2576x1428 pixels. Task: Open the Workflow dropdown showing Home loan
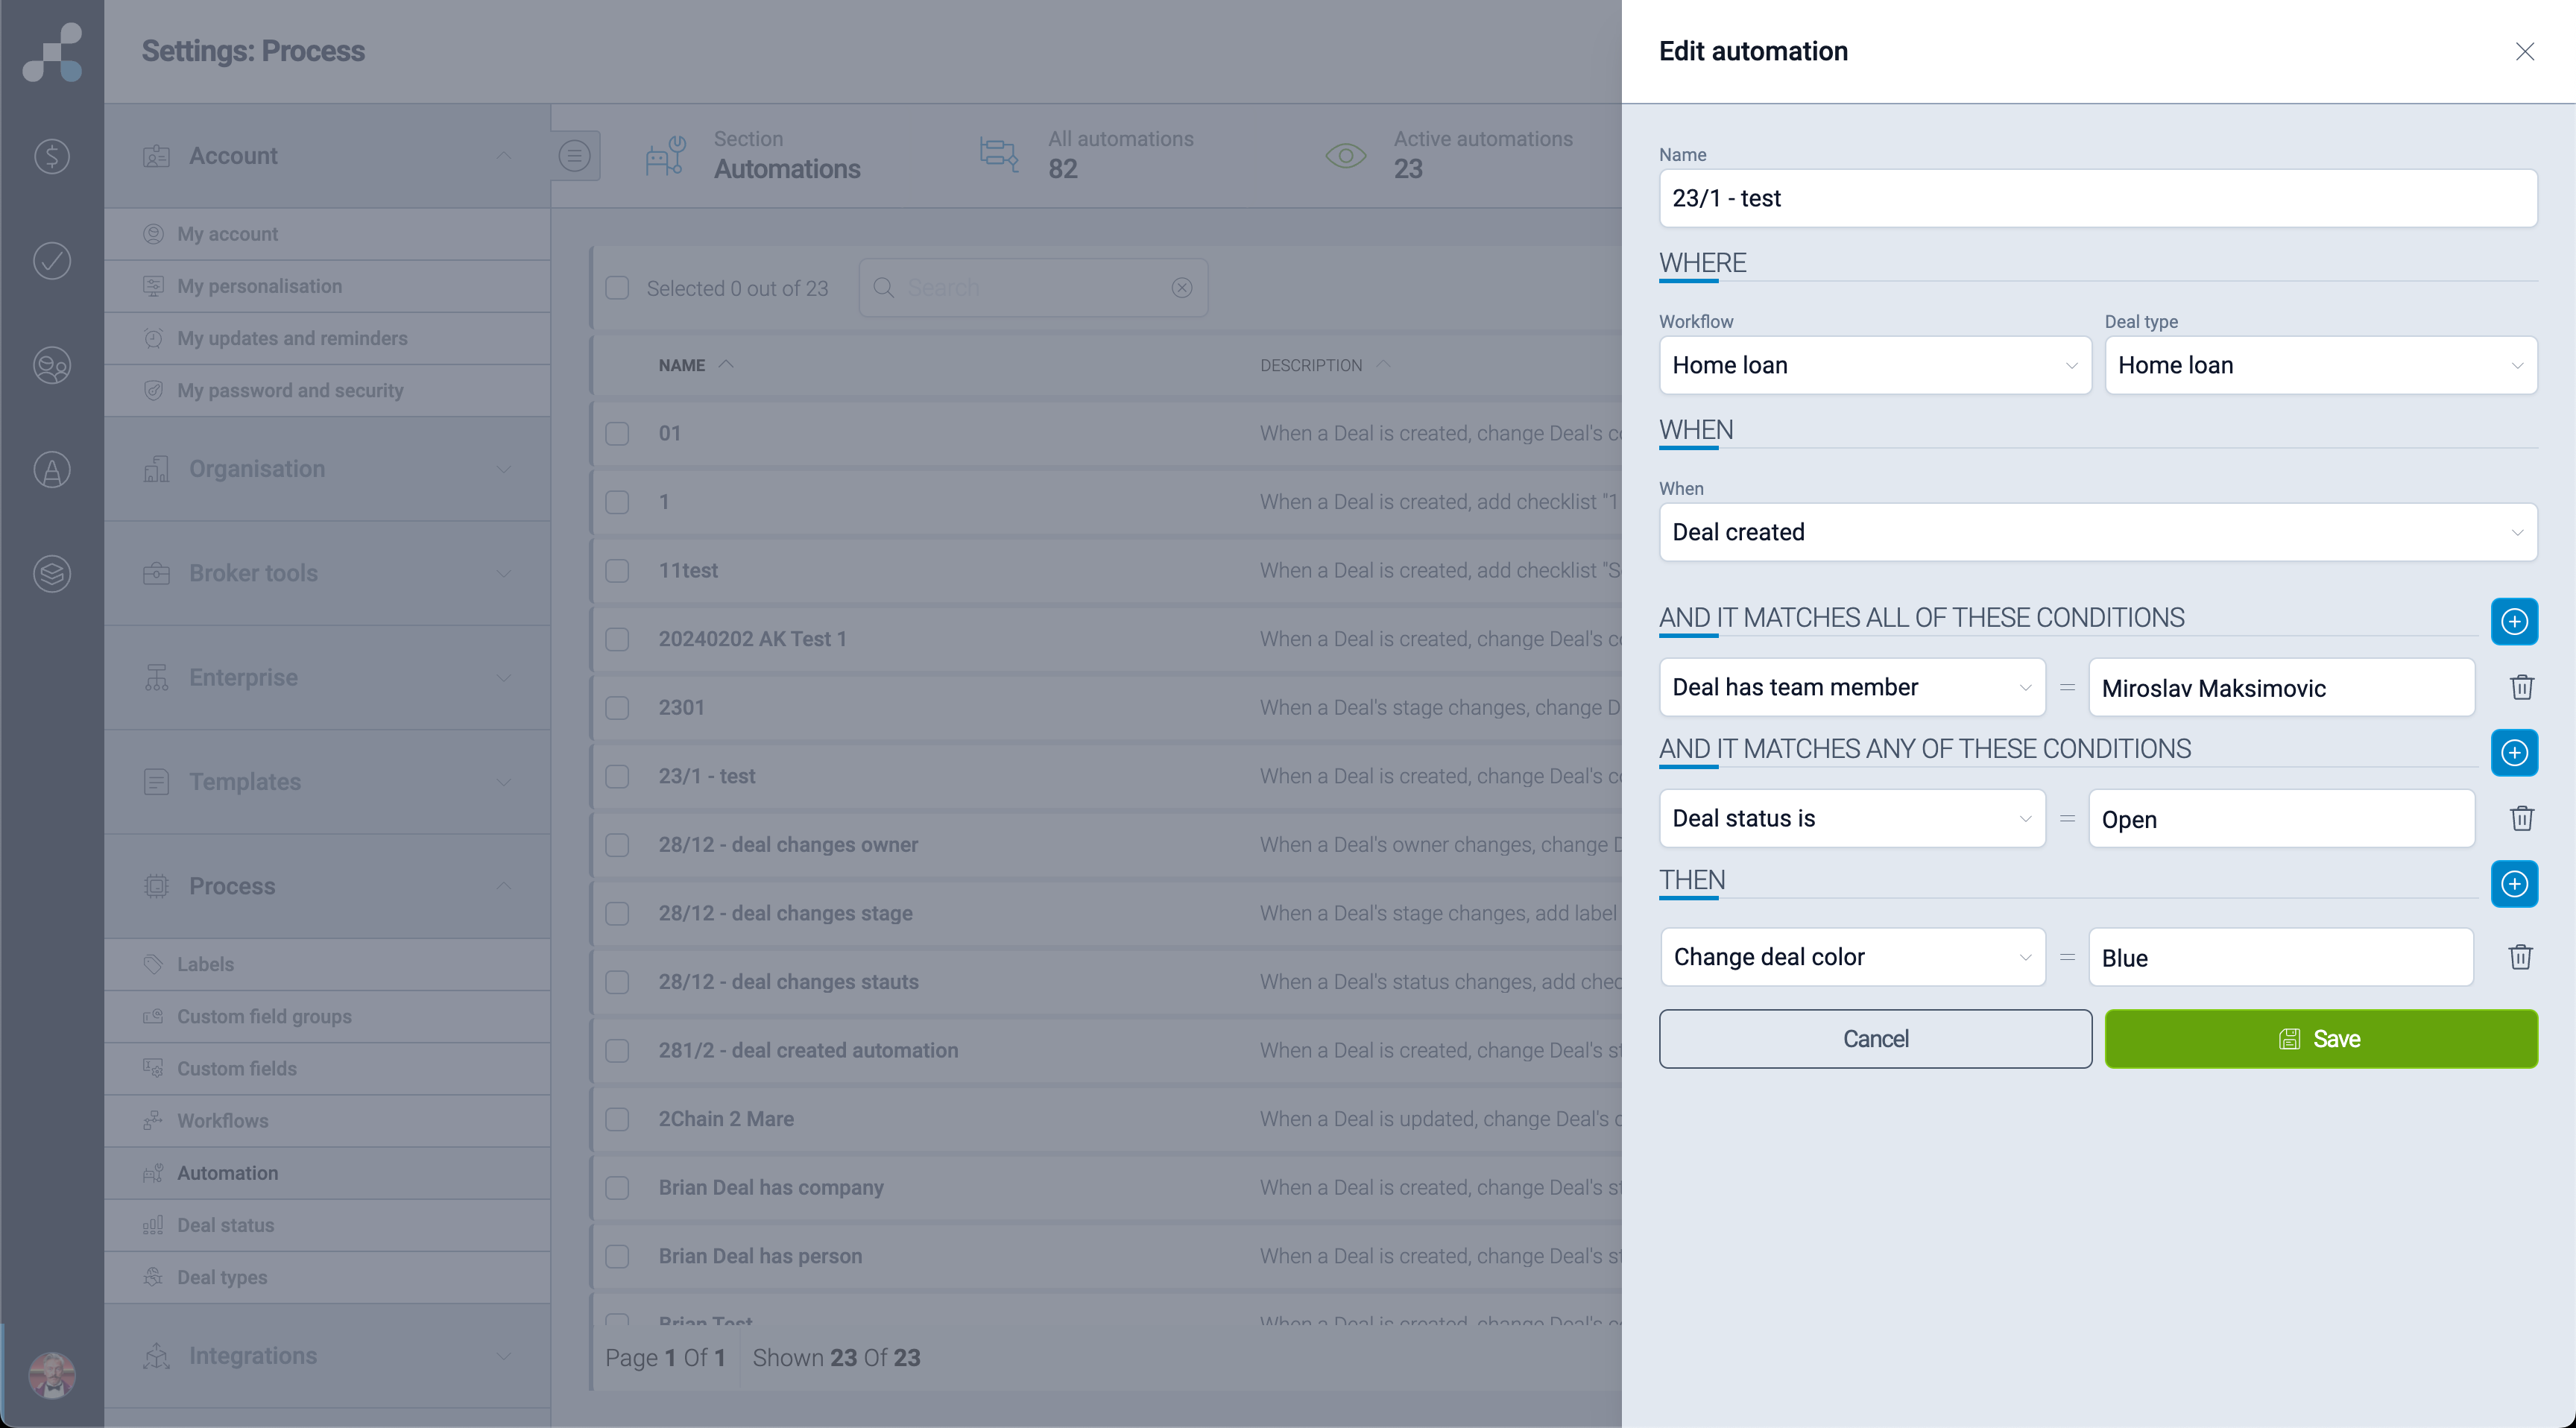click(1875, 365)
